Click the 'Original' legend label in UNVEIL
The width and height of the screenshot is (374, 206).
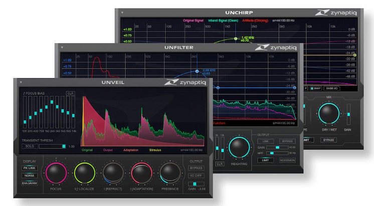point(87,150)
